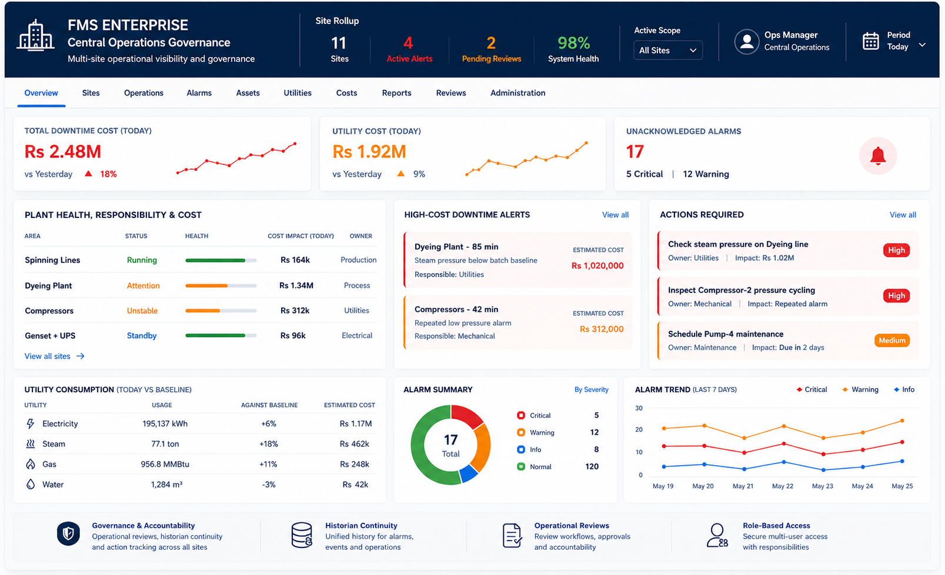Image resolution: width=945 pixels, height=575 pixels.
Task: Click the Water droplet icon
Action: tap(31, 485)
